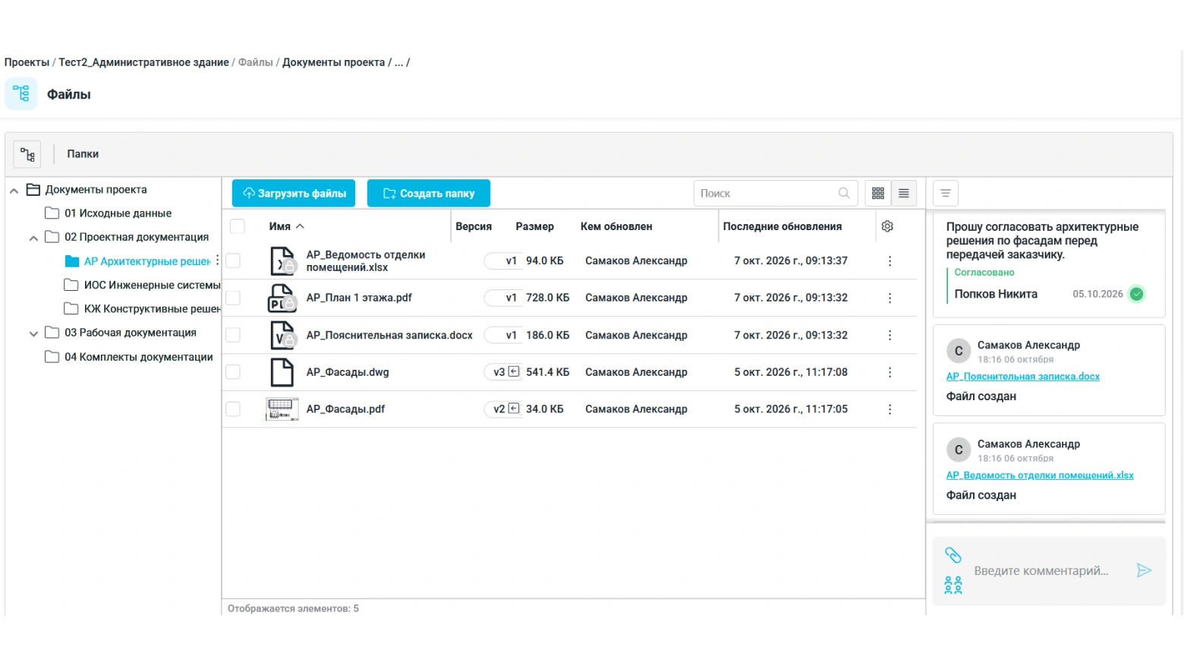Switch to grid view of files
Image resolution: width=1184 pixels, height=666 pixels.
[878, 193]
